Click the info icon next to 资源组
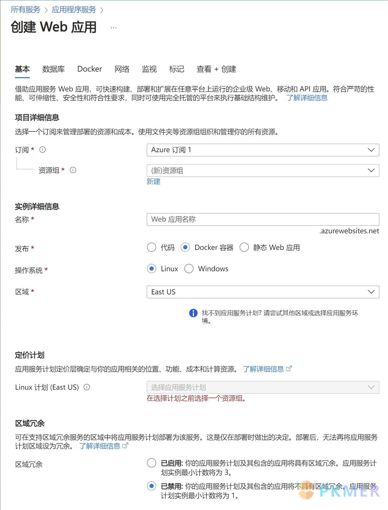The height and width of the screenshot is (510, 388). tap(73, 170)
